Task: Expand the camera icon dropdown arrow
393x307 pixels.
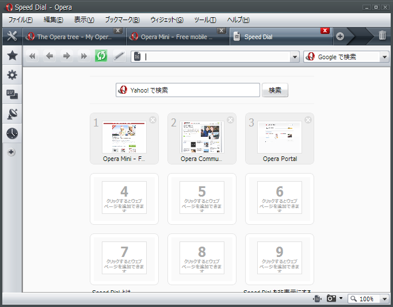Action: tap(341, 298)
